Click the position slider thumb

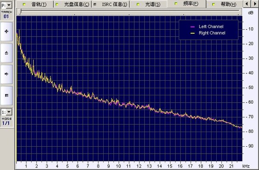(20, 11)
